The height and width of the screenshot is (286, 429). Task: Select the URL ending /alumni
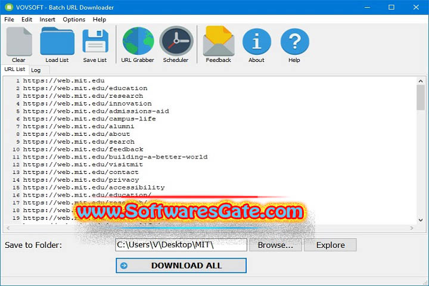[79, 126]
